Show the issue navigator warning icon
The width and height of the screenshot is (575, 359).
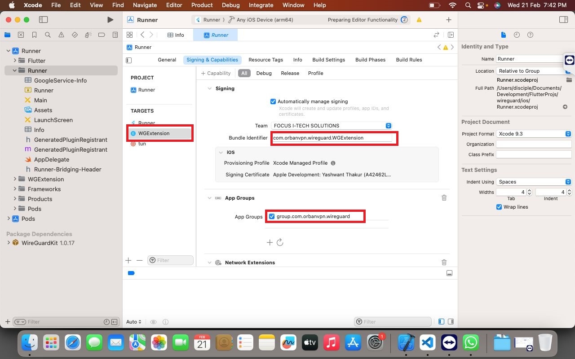(61, 35)
